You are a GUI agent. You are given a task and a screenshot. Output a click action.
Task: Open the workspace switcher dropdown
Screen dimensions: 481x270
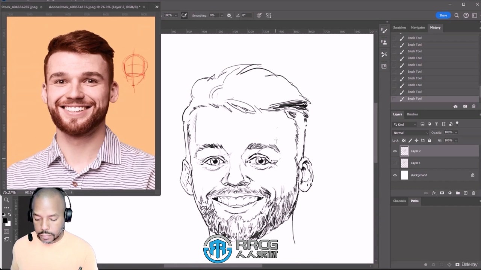coord(475,15)
